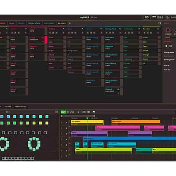Image resolution: width=176 pixels, height=176 pixels.
Task: Collapse the Bar colors column chevron
Action: click(x=158, y=29)
